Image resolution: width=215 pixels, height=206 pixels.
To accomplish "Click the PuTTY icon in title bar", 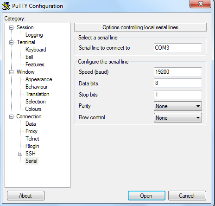I will click(x=6, y=6).
